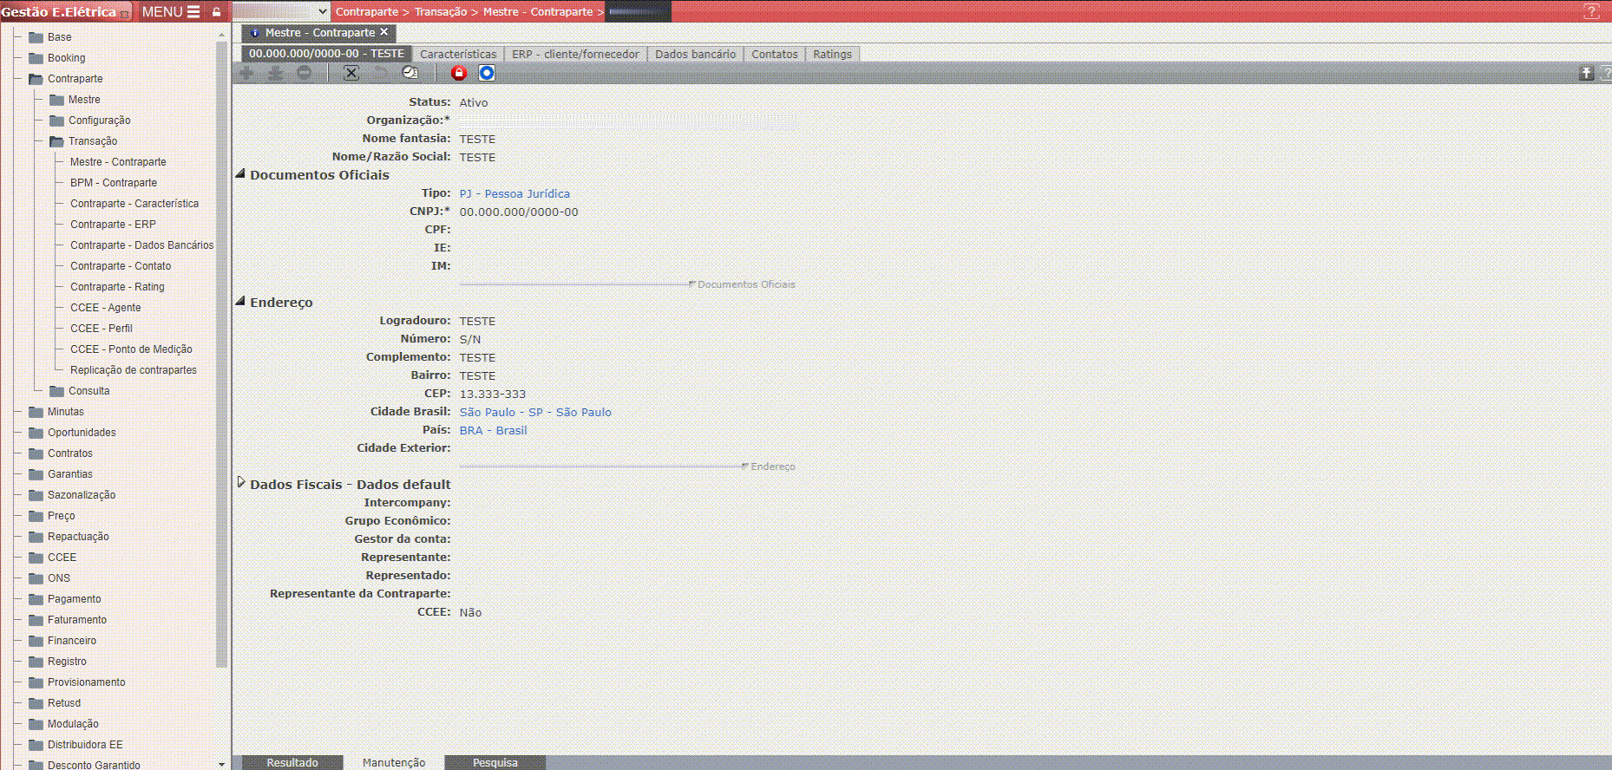Open the Pesquisa tab at bottom
This screenshot has height=770, width=1612.
(495, 762)
